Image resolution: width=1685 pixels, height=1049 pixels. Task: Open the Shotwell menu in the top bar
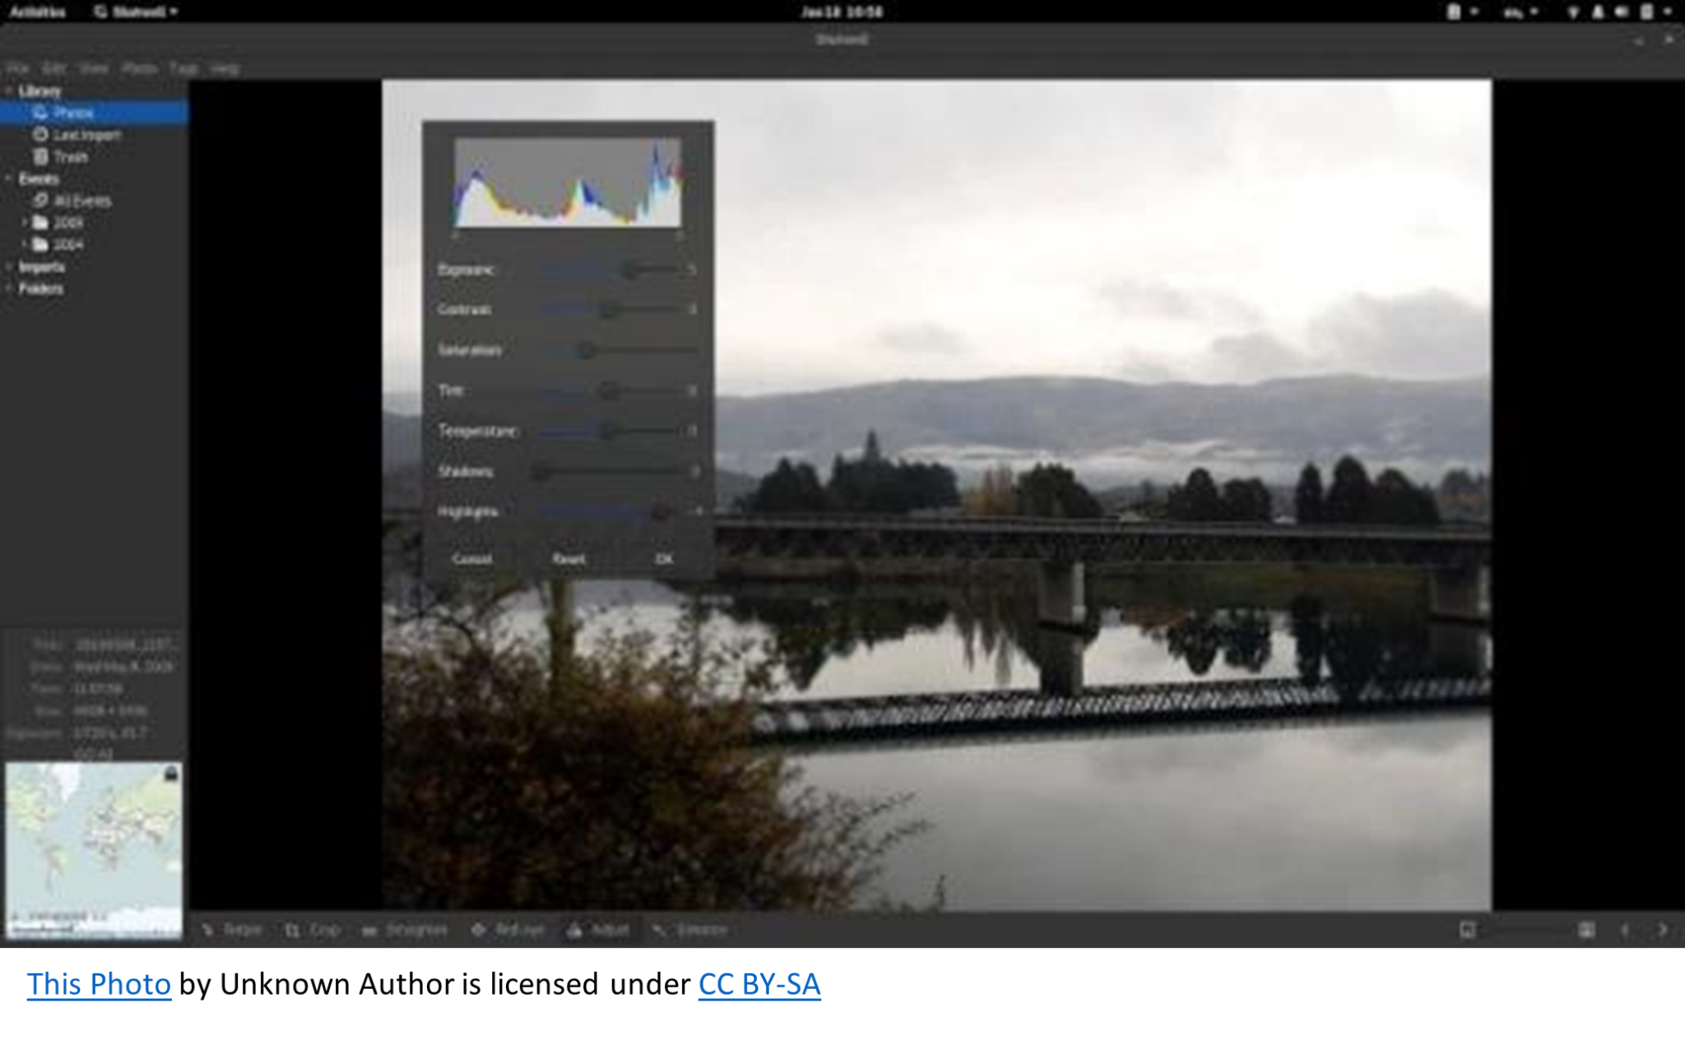click(136, 12)
